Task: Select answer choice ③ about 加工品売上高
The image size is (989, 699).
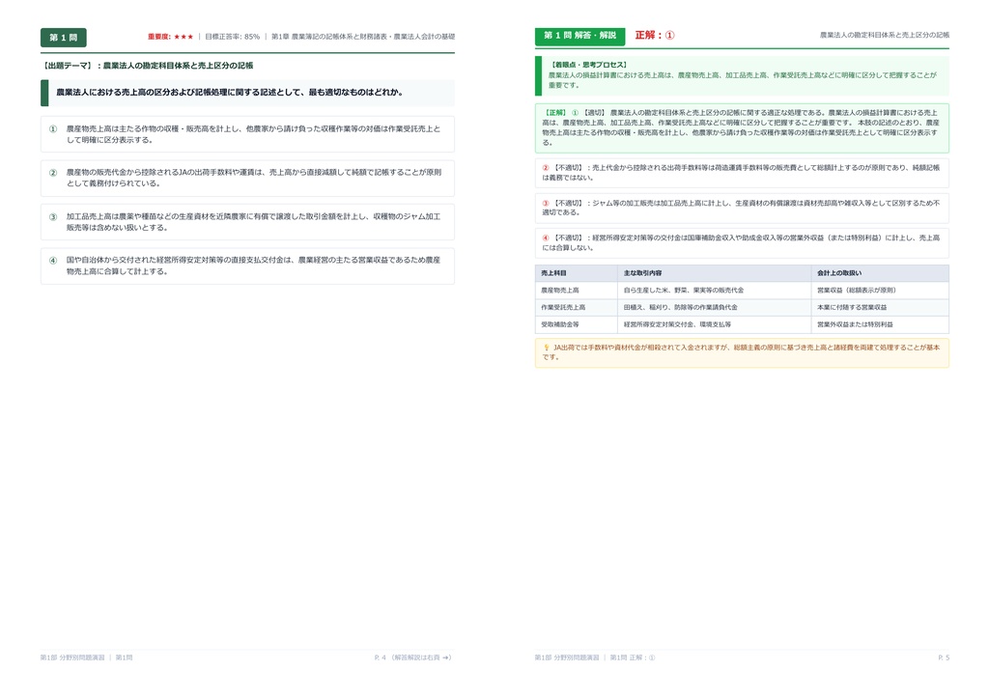Action: (x=248, y=222)
